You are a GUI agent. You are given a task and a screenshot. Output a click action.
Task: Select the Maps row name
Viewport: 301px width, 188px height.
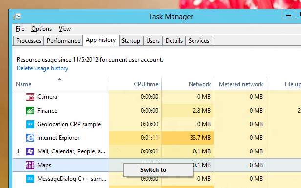44,165
